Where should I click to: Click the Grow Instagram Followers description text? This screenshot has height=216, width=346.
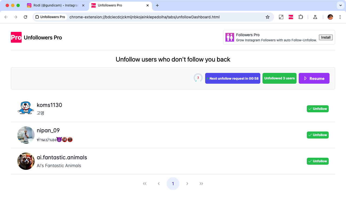click(276, 40)
